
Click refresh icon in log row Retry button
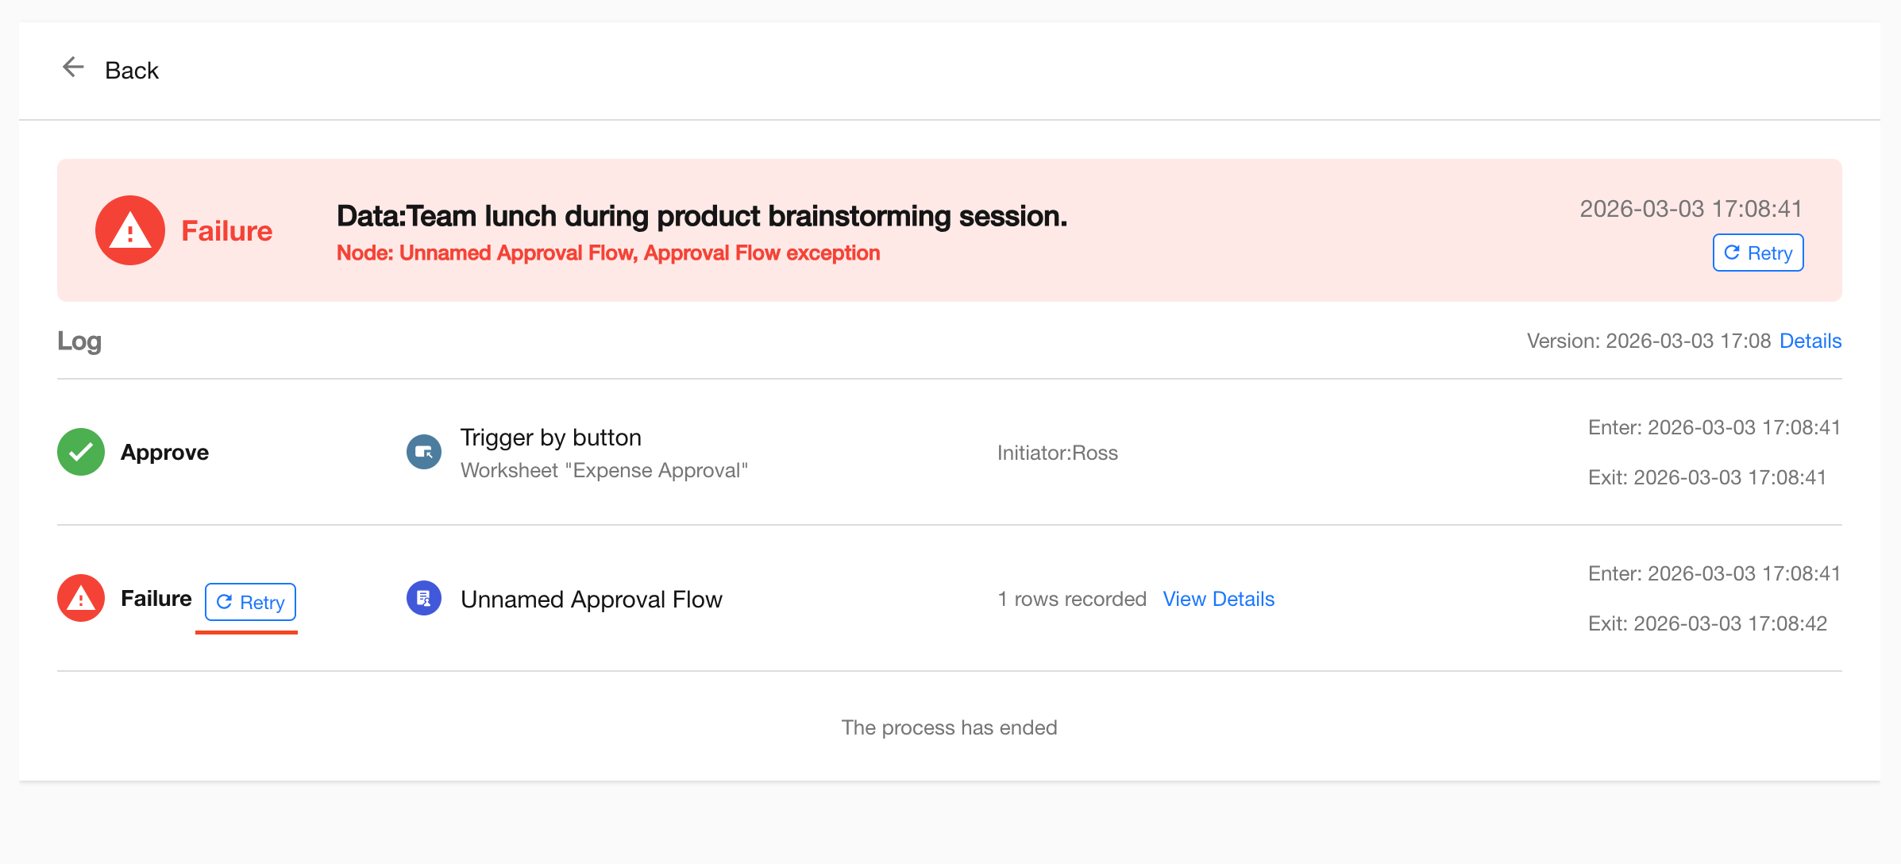(x=225, y=602)
